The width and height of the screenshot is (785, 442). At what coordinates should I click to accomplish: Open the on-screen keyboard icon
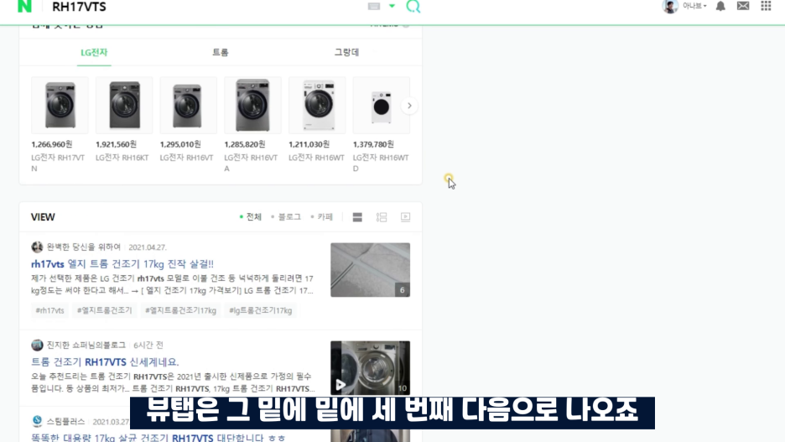374,7
